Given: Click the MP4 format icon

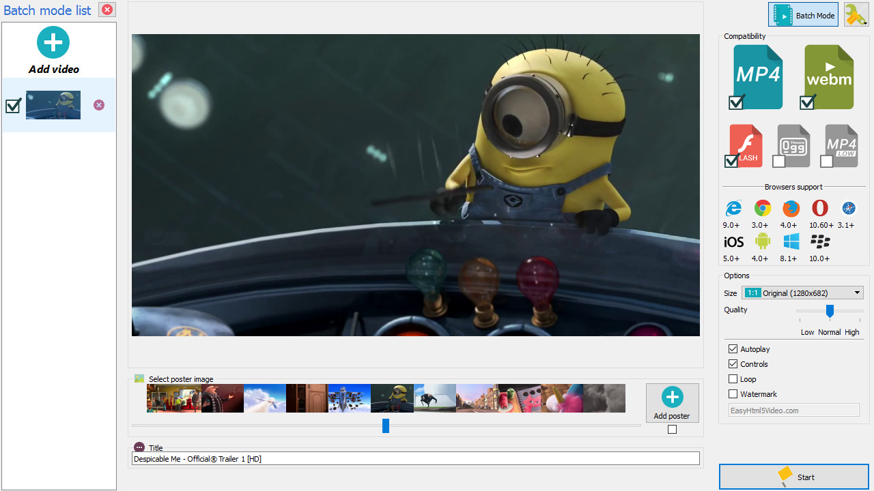Looking at the screenshot, I should [758, 76].
